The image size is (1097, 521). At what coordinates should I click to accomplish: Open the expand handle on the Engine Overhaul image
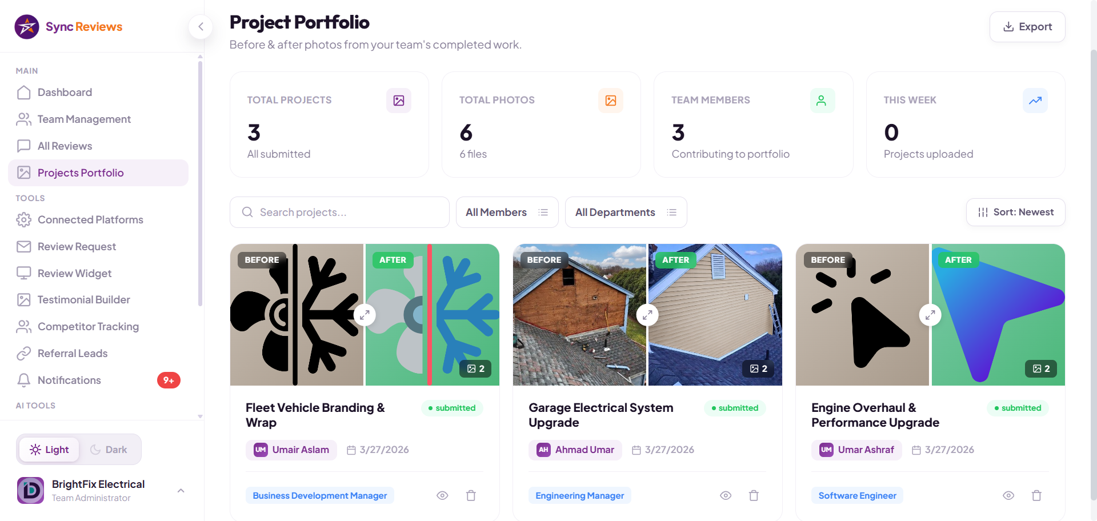coord(930,315)
